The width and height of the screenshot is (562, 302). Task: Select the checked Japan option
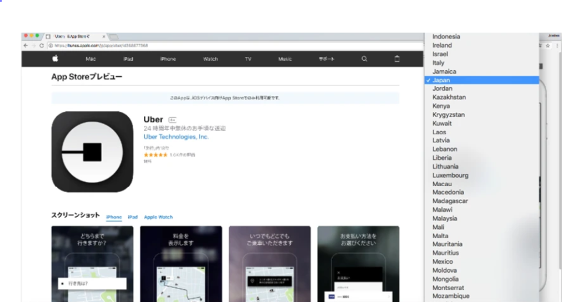click(482, 80)
